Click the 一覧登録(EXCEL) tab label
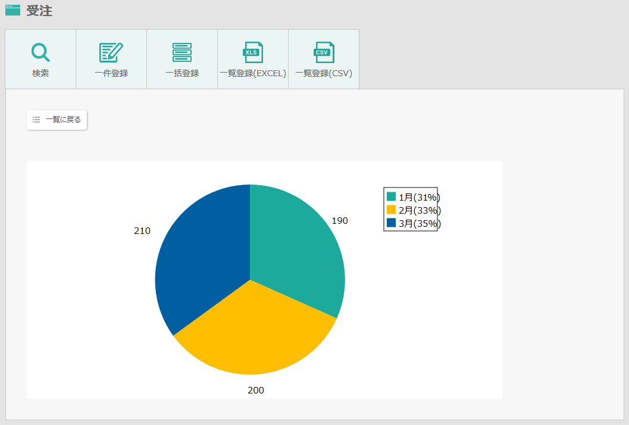629x425 pixels. [253, 73]
